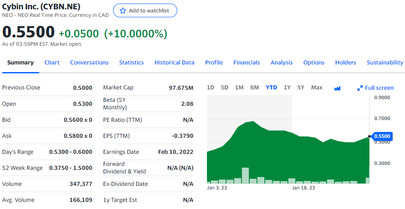
Task: Open the Financials tab
Action: (247, 62)
